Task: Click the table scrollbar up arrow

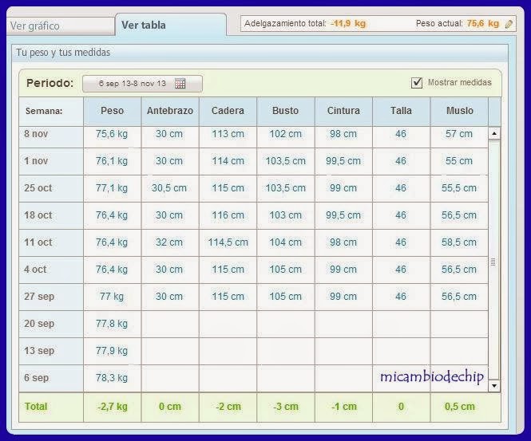Action: click(x=494, y=133)
